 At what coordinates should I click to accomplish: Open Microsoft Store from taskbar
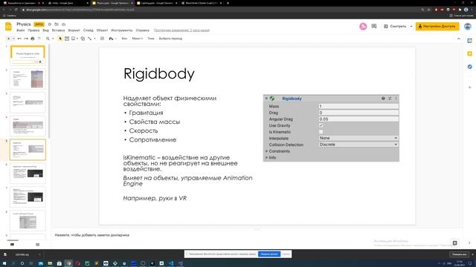click(x=59, y=263)
